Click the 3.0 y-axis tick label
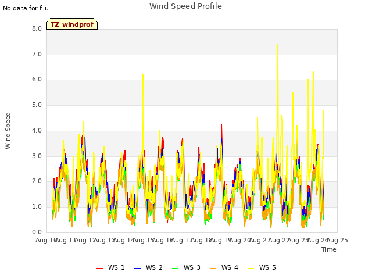372x279 pixels. click(x=37, y=156)
